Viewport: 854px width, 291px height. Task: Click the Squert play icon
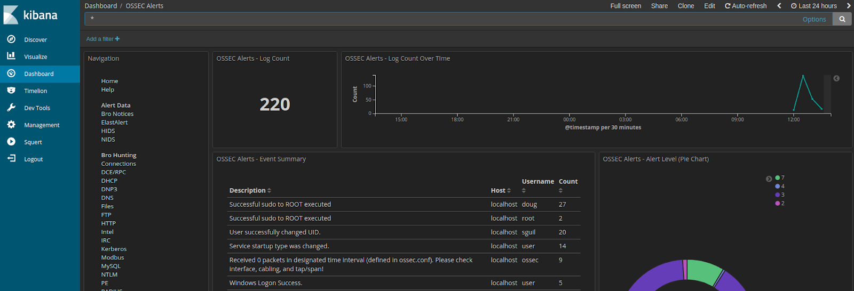11,141
